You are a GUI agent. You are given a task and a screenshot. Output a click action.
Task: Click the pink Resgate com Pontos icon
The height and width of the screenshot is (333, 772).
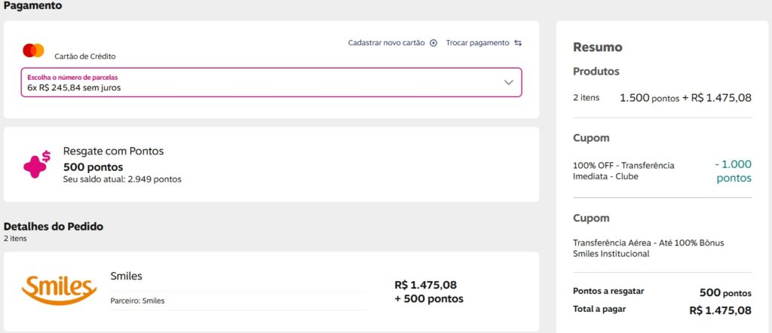(36, 164)
